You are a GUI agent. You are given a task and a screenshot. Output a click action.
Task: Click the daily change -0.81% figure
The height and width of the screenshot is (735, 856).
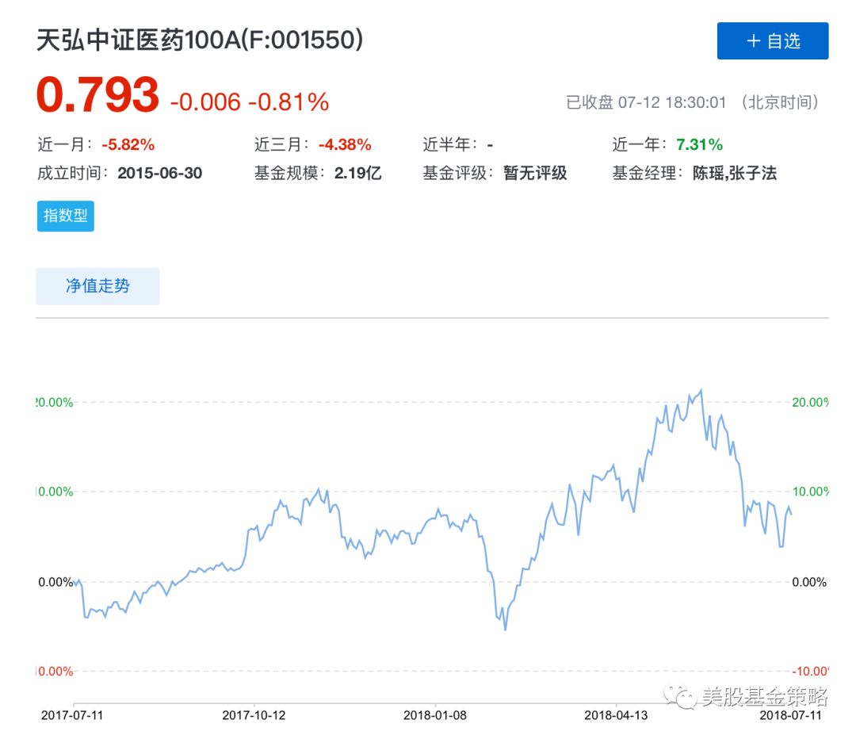coord(289,101)
